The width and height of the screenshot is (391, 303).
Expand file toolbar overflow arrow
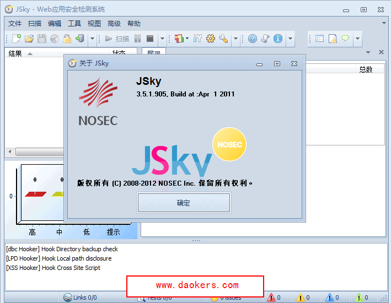[x=92, y=39]
